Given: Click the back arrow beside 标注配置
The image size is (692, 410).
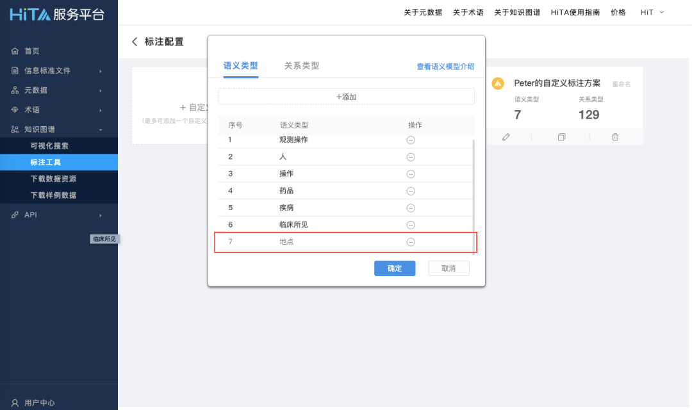Looking at the screenshot, I should 135,42.
